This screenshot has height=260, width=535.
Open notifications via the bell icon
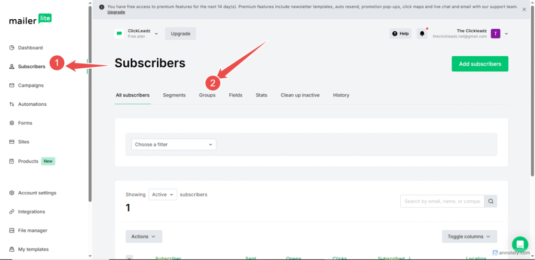pyautogui.click(x=422, y=33)
